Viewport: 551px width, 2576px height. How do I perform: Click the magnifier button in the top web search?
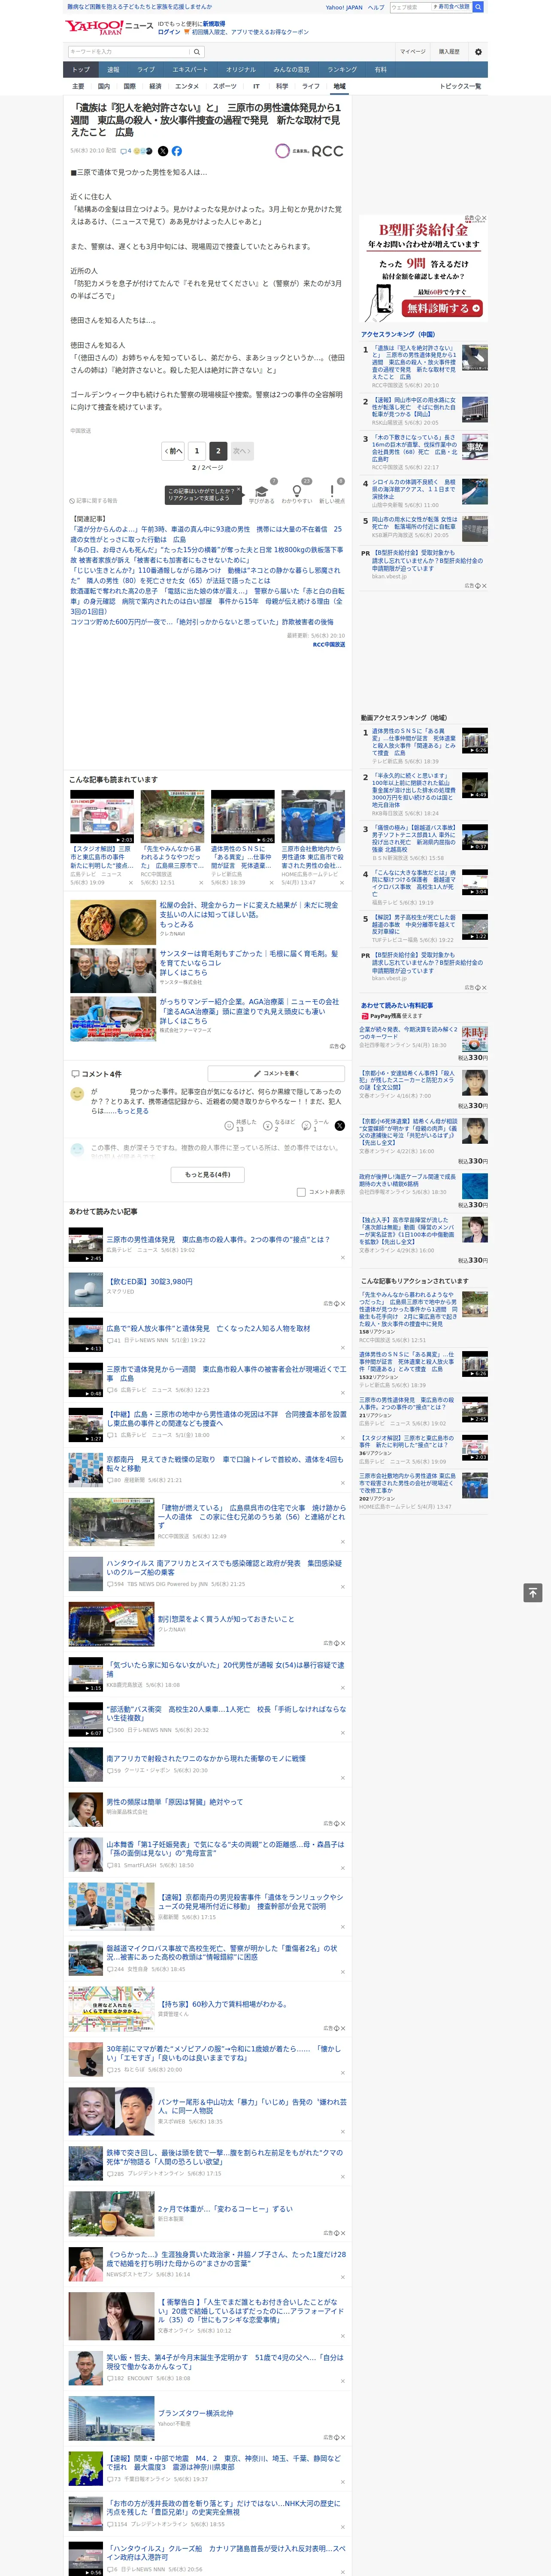click(478, 7)
